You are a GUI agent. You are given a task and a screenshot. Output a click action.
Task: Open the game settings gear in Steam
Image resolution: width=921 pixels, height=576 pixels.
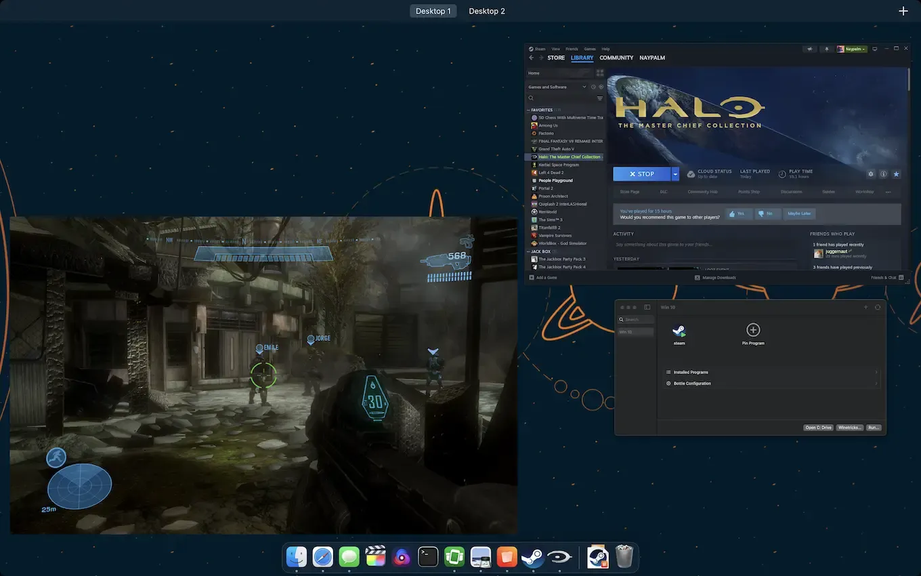pos(871,174)
